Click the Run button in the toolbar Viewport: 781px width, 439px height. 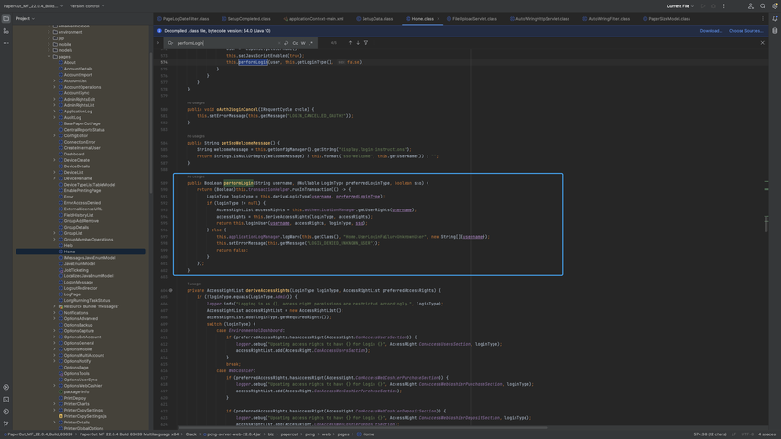[x=703, y=6]
